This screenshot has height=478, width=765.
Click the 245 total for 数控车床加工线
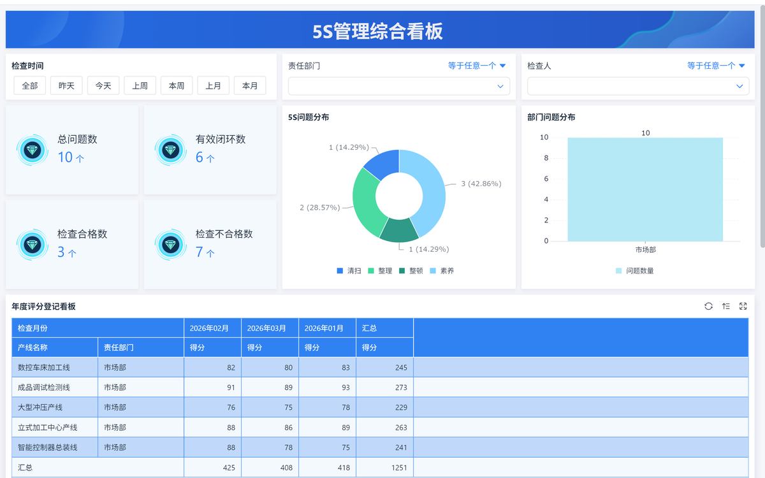coord(385,368)
